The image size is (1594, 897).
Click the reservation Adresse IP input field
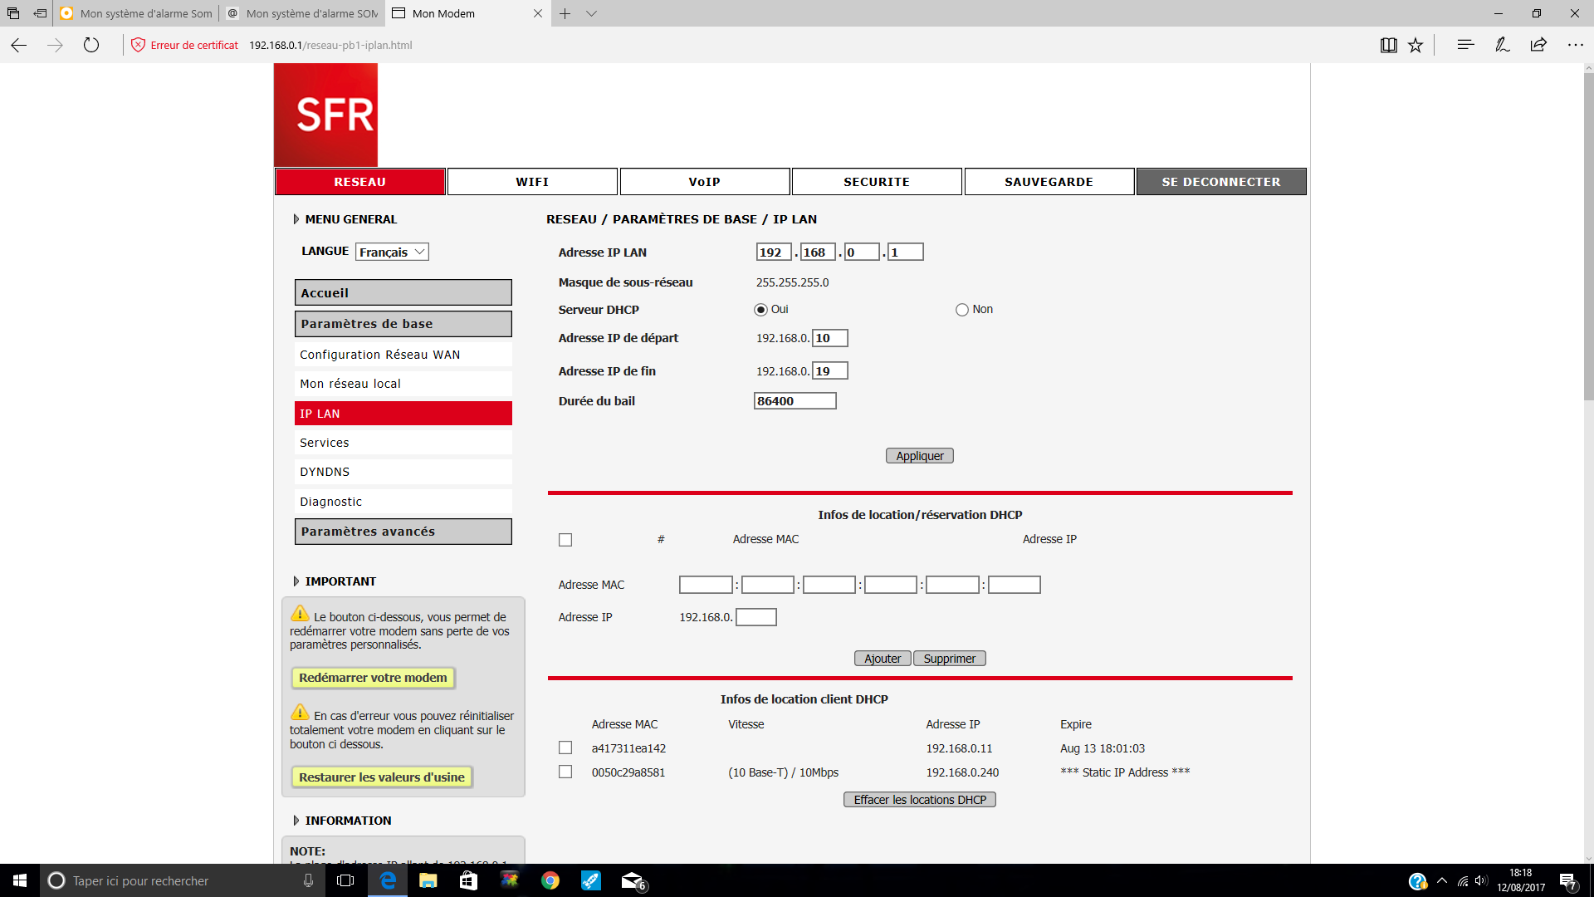point(756,617)
